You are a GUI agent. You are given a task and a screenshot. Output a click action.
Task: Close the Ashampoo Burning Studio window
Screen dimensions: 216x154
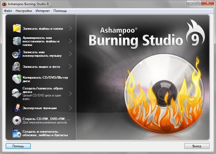point(207,3)
